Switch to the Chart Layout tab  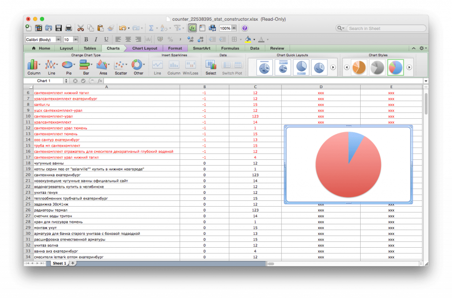[144, 48]
